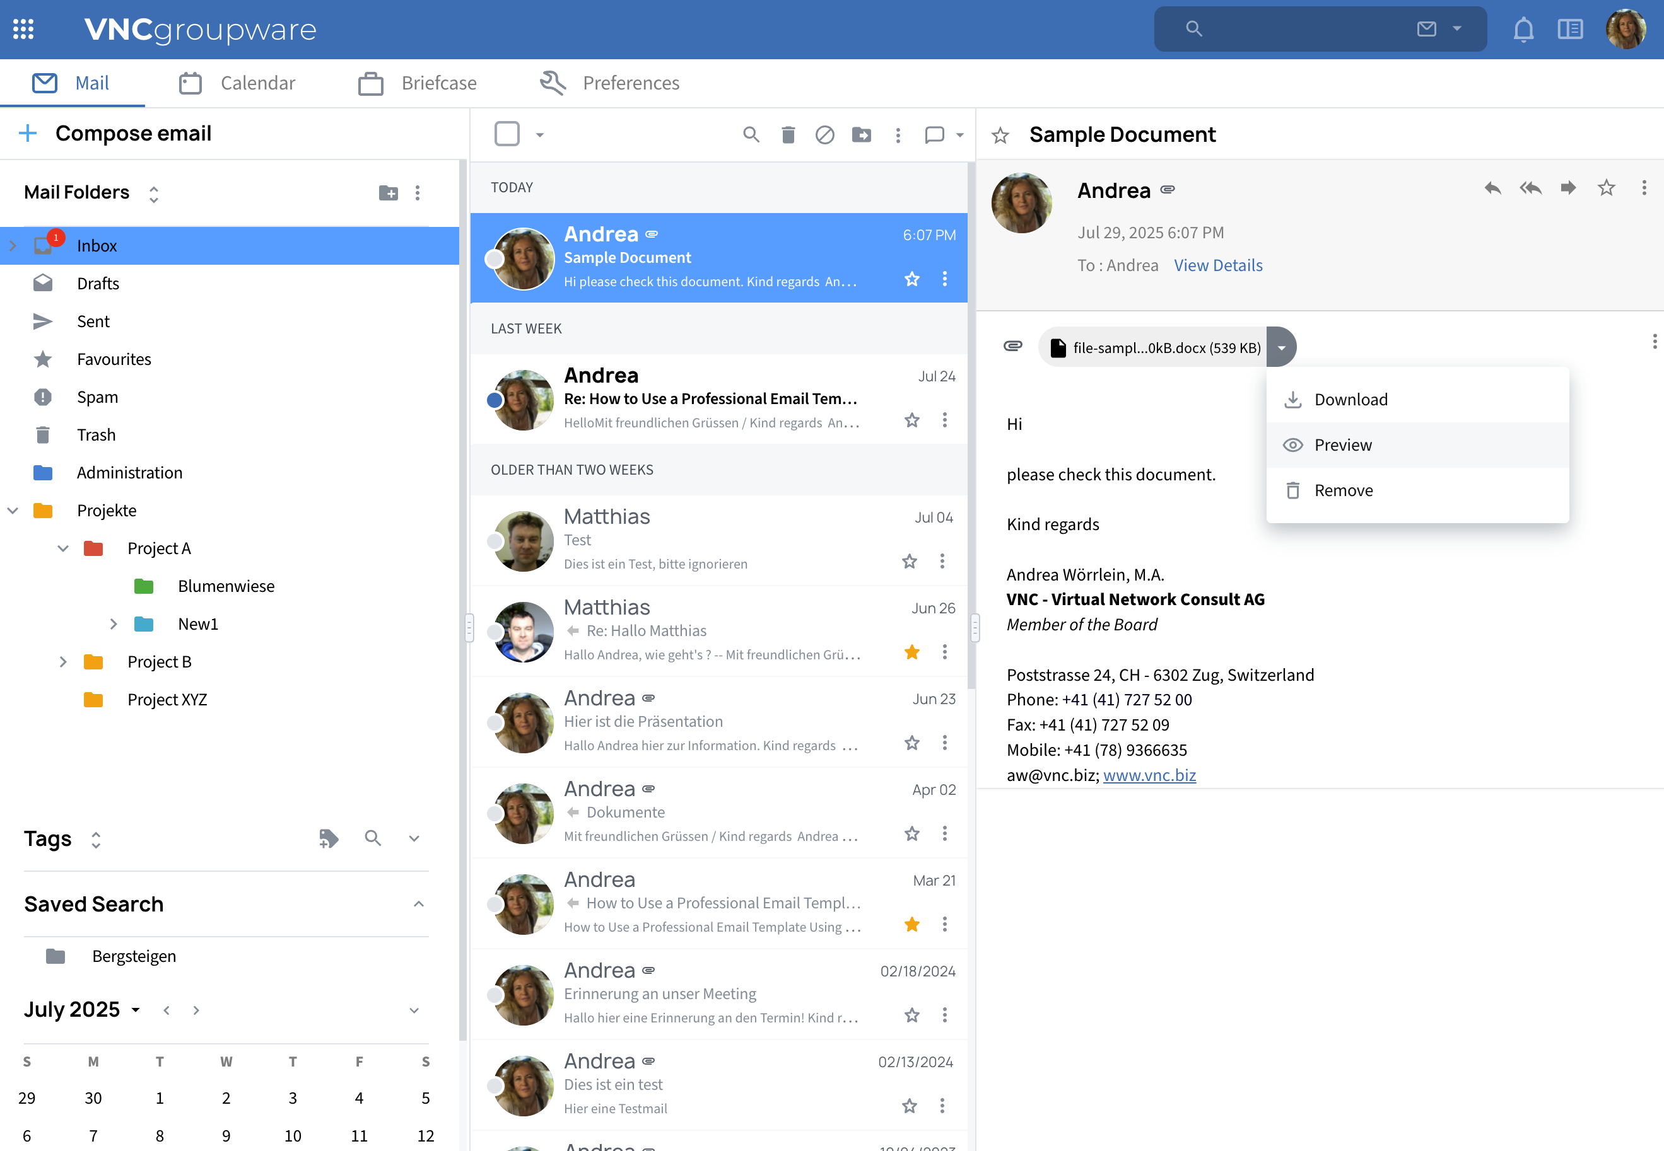1664x1151 pixels.
Task: Star the Matthias Test email
Action: click(909, 562)
